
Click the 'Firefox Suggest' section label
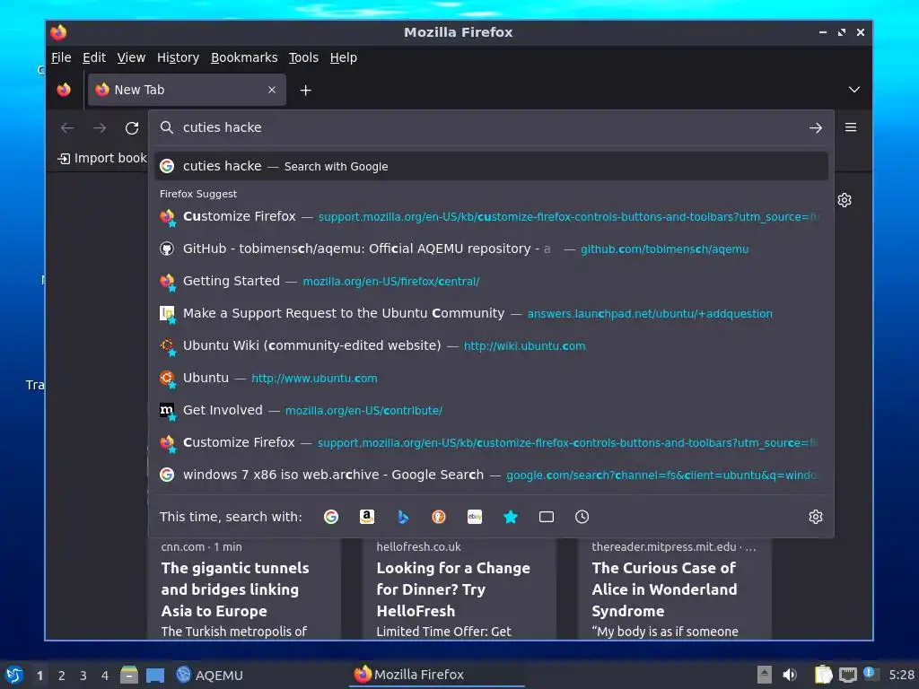(x=198, y=194)
